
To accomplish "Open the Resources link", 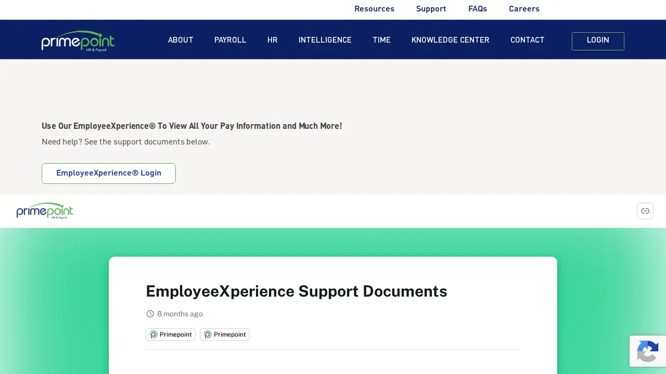I will (374, 9).
